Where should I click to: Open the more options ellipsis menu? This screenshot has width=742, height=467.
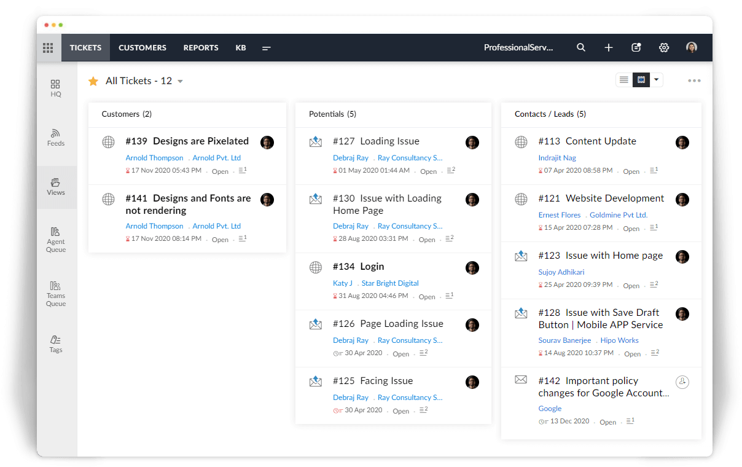[694, 80]
